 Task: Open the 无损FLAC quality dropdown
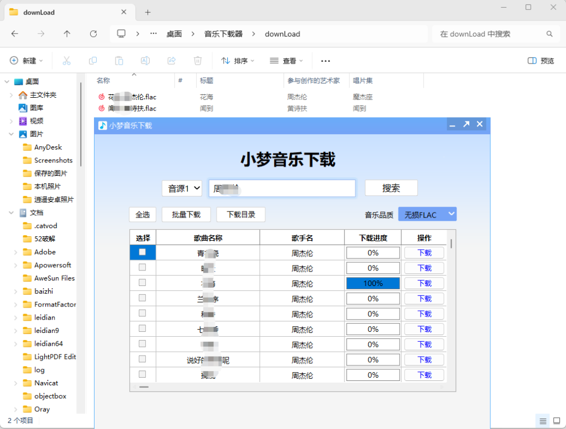pos(427,214)
